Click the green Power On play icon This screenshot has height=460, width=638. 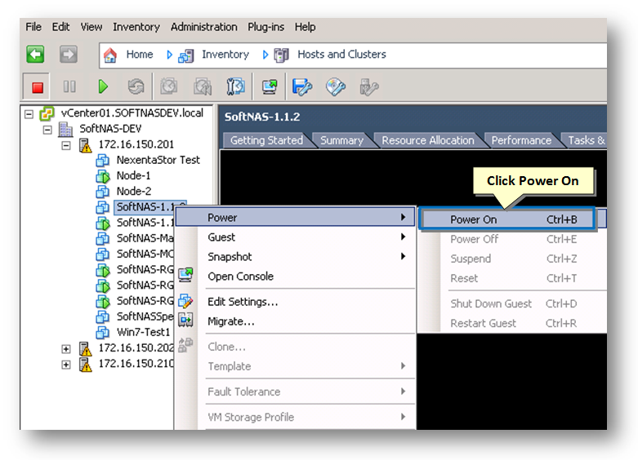pyautogui.click(x=103, y=86)
